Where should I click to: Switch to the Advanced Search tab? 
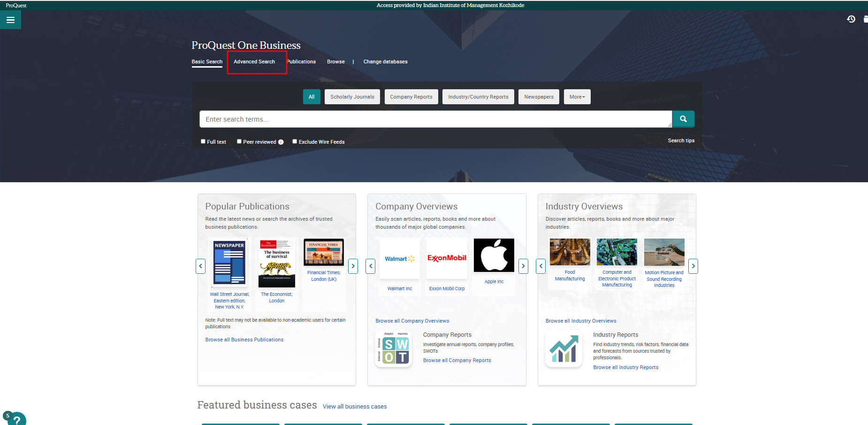tap(254, 62)
